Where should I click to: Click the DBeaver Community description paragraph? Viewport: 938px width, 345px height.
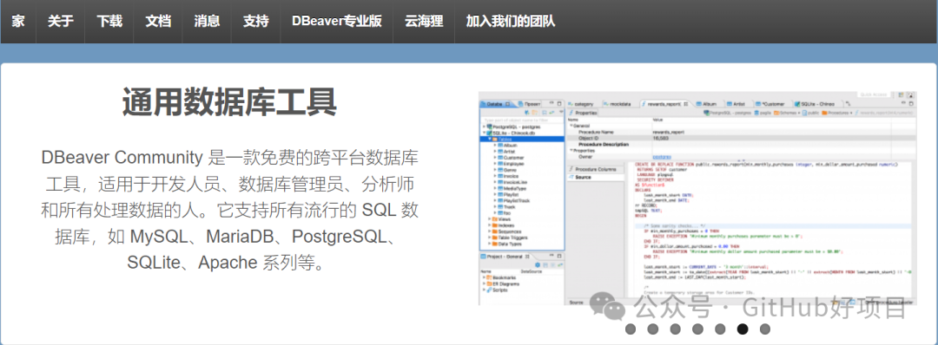(229, 210)
